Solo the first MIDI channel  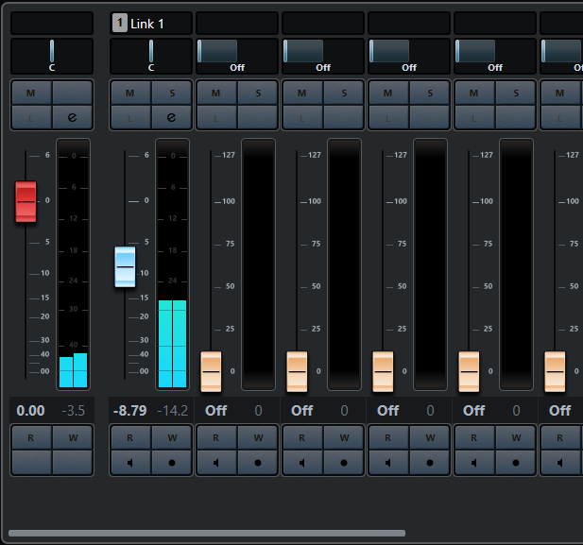258,93
